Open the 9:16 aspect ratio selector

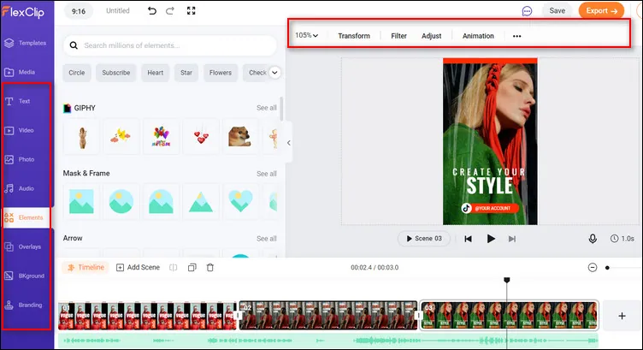[79, 11]
